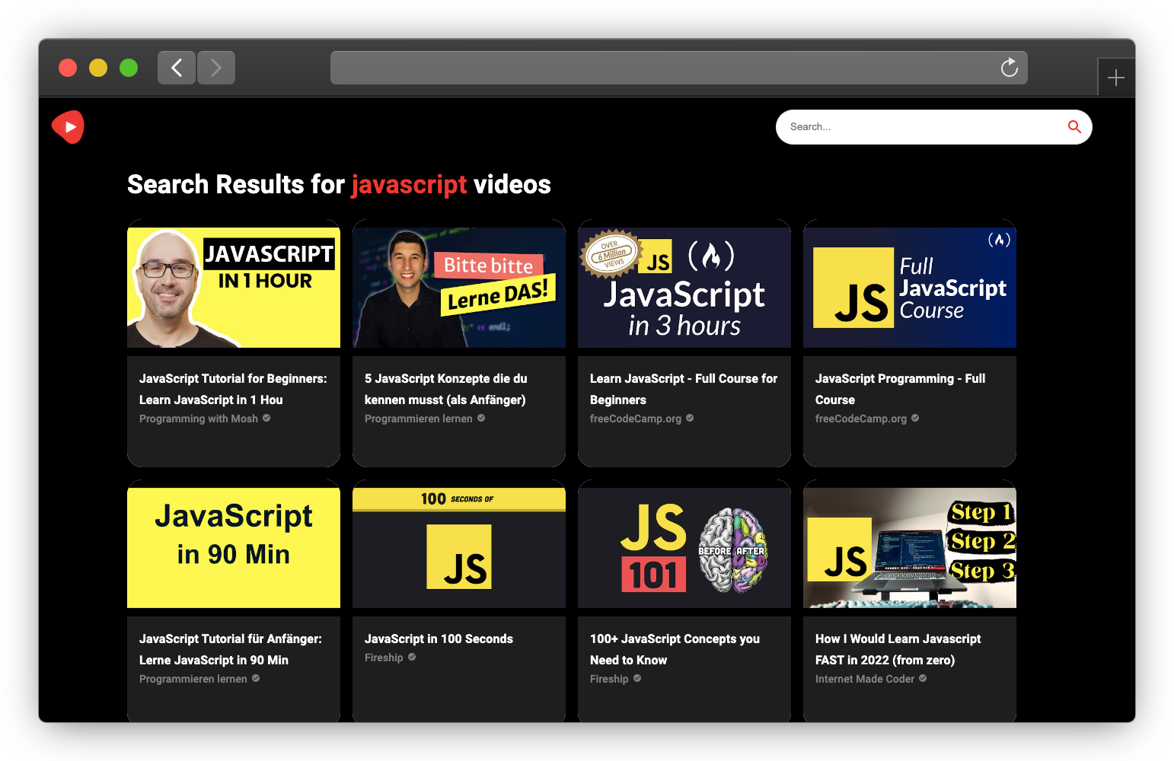Click the JS 101 brain thumbnail
1174x761 pixels.
point(684,545)
